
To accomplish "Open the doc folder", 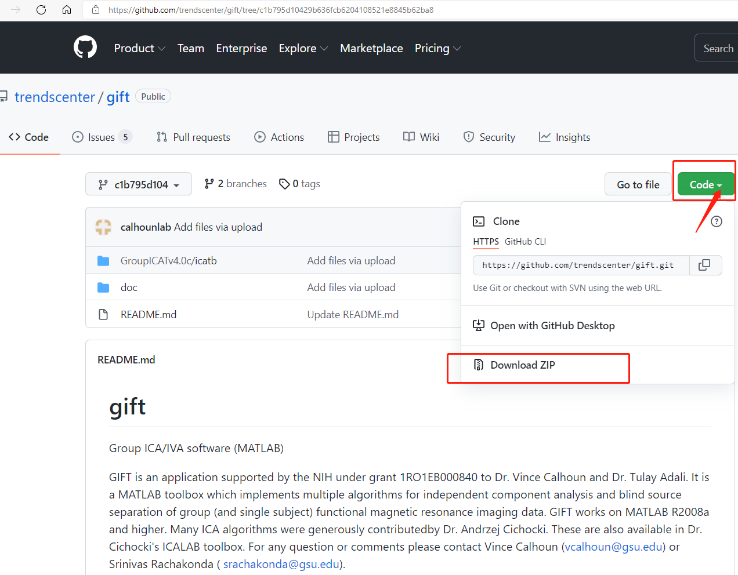I will point(129,287).
